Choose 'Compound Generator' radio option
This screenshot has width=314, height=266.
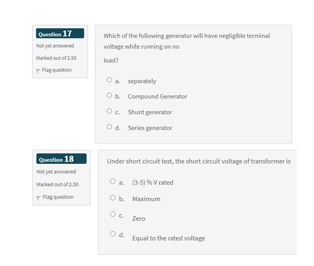(x=110, y=96)
